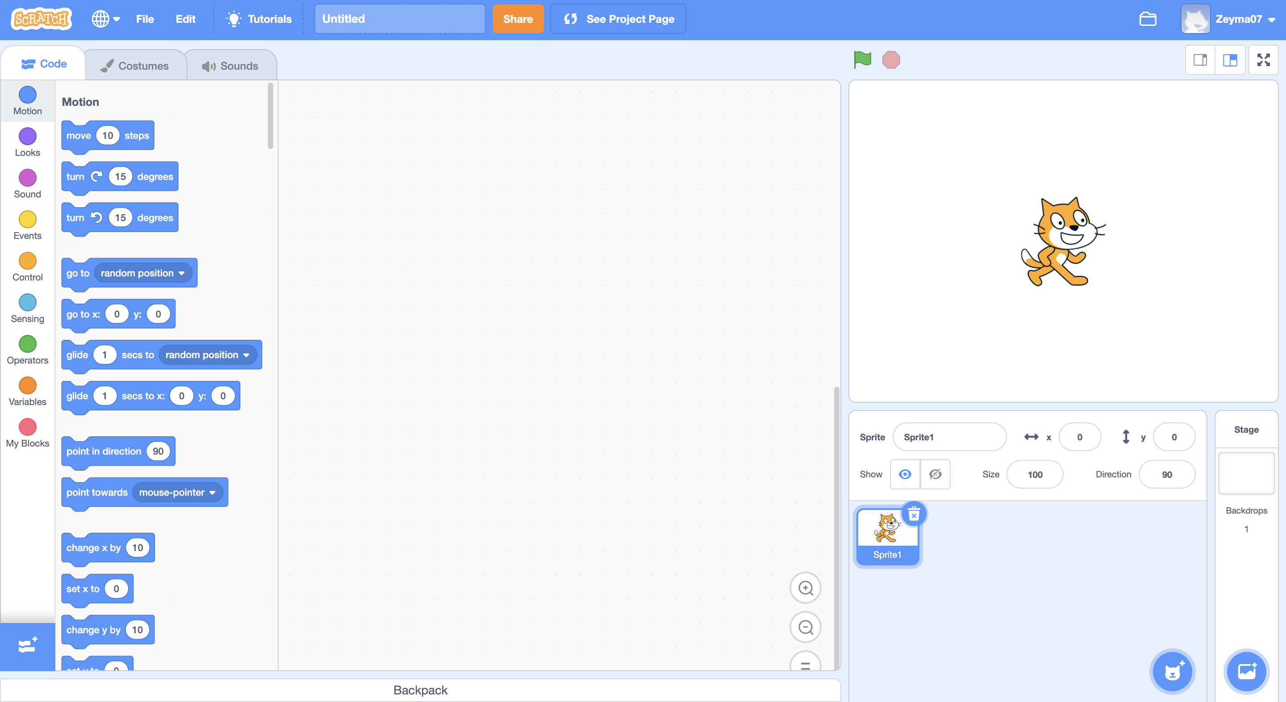Screen dimensions: 1286x702
Task: Toggle sprite visibility hide icon
Action: coord(935,474)
